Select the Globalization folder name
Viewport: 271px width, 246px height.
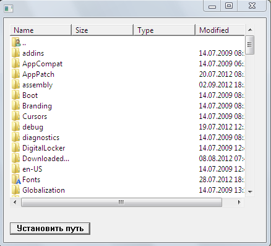click(43, 190)
